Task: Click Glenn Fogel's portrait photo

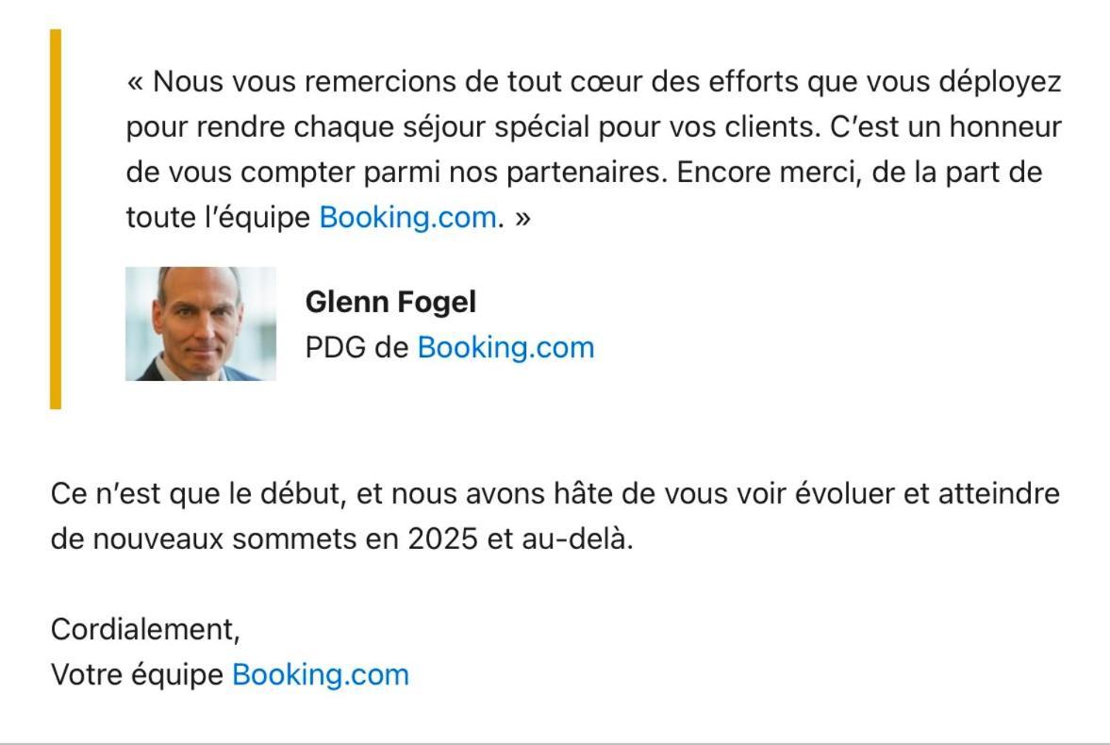Action: click(x=200, y=323)
